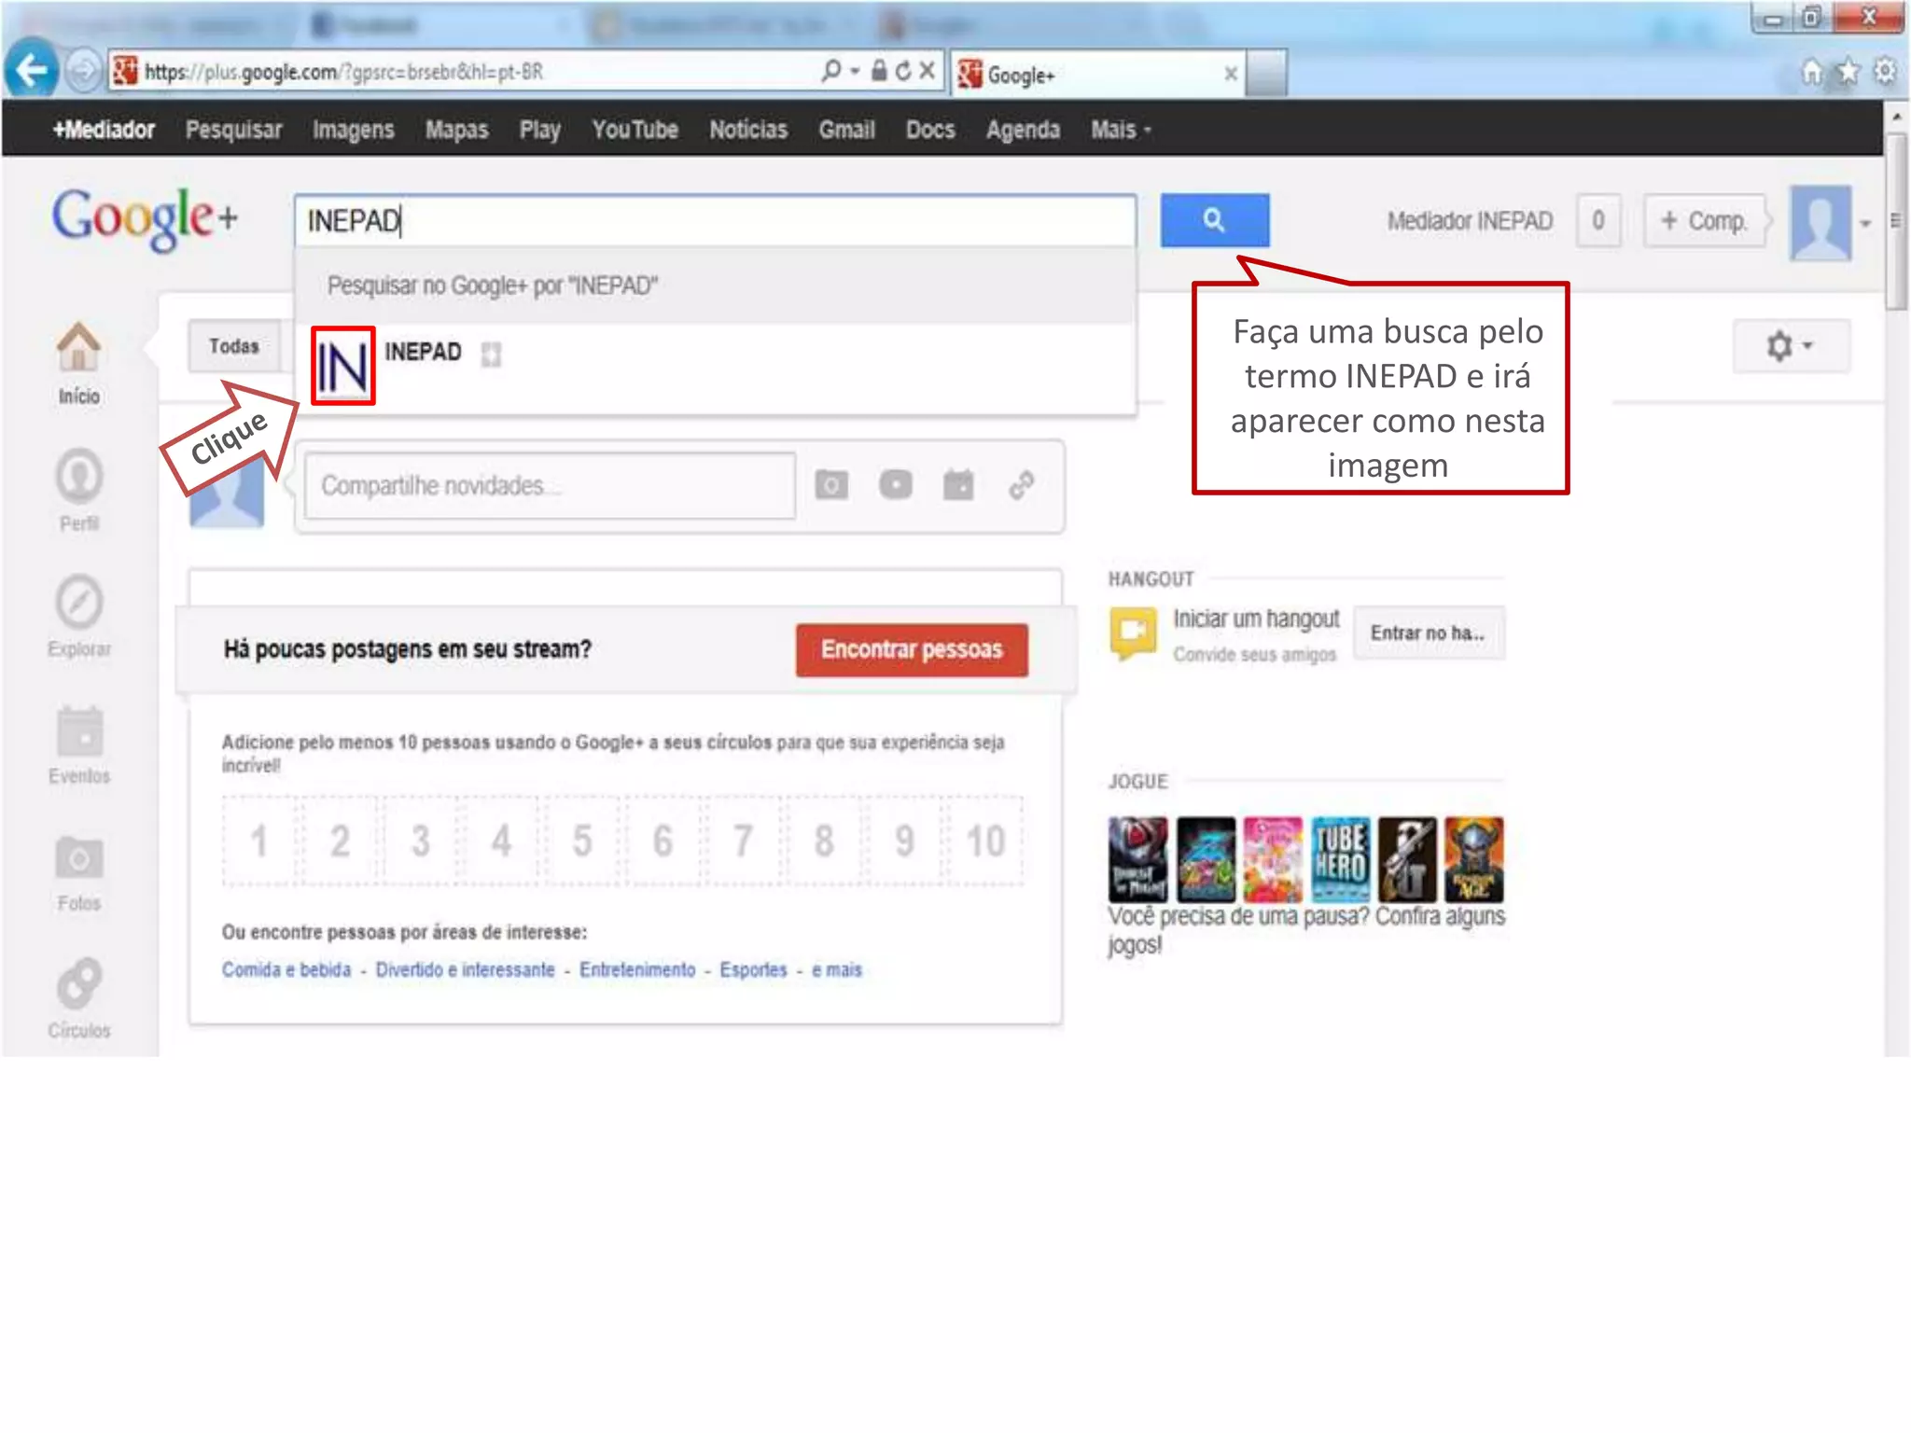This screenshot has width=1911, height=1433.
Task: Click the Google+ logo
Action: click(144, 219)
